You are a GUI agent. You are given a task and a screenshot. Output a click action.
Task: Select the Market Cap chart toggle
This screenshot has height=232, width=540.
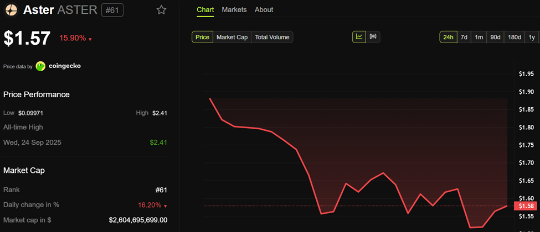pyautogui.click(x=232, y=37)
